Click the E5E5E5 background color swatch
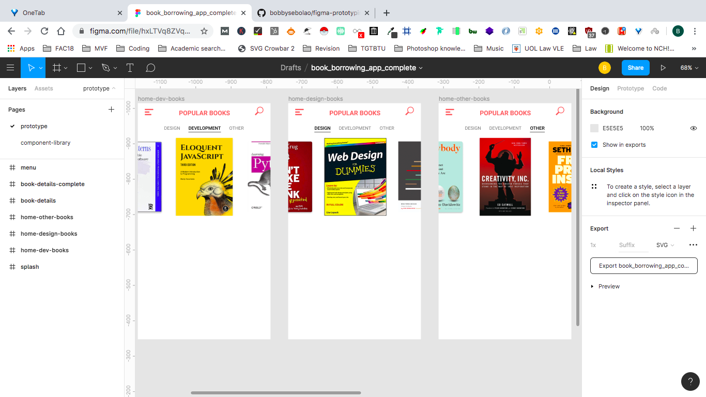The width and height of the screenshot is (706, 397). [594, 128]
